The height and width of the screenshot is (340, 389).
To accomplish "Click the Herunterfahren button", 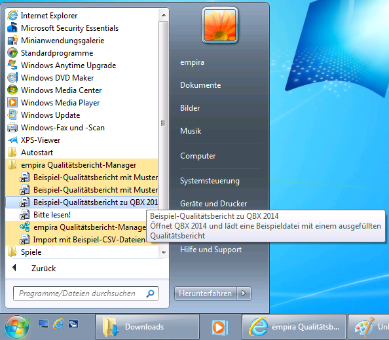I will pos(205,293).
